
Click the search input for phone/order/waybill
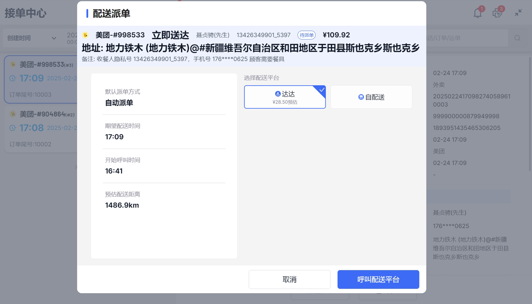tap(468, 38)
